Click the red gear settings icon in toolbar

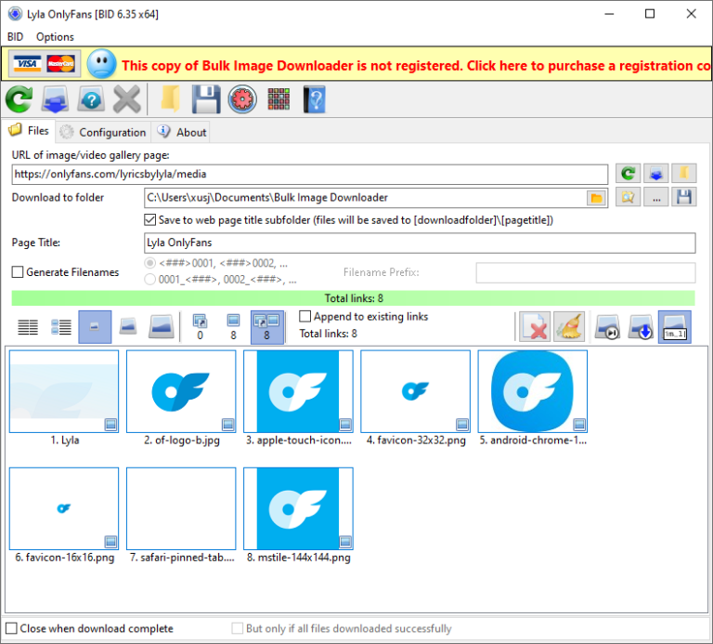click(x=242, y=99)
